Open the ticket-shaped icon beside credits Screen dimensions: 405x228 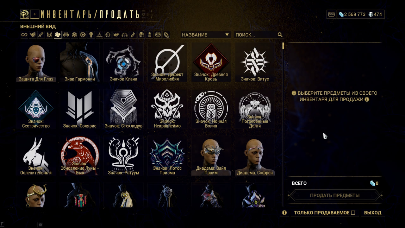point(331,14)
